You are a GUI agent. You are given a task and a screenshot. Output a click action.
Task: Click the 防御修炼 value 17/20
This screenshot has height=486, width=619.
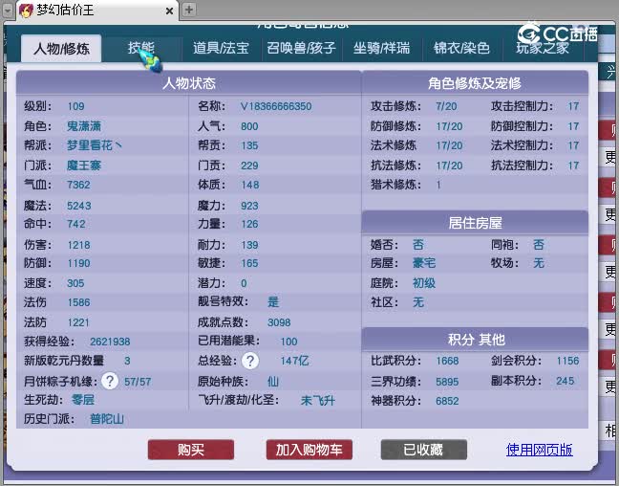point(449,126)
